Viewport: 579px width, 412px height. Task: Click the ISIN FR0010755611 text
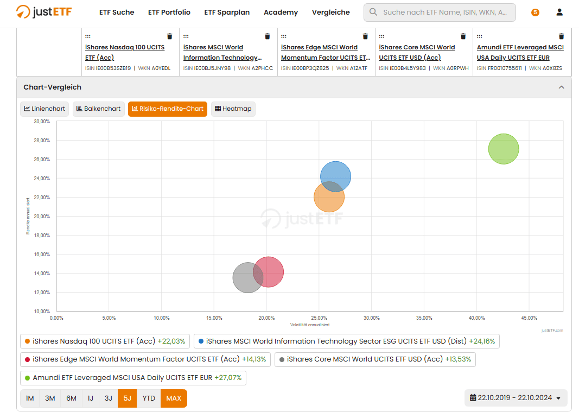pos(499,68)
